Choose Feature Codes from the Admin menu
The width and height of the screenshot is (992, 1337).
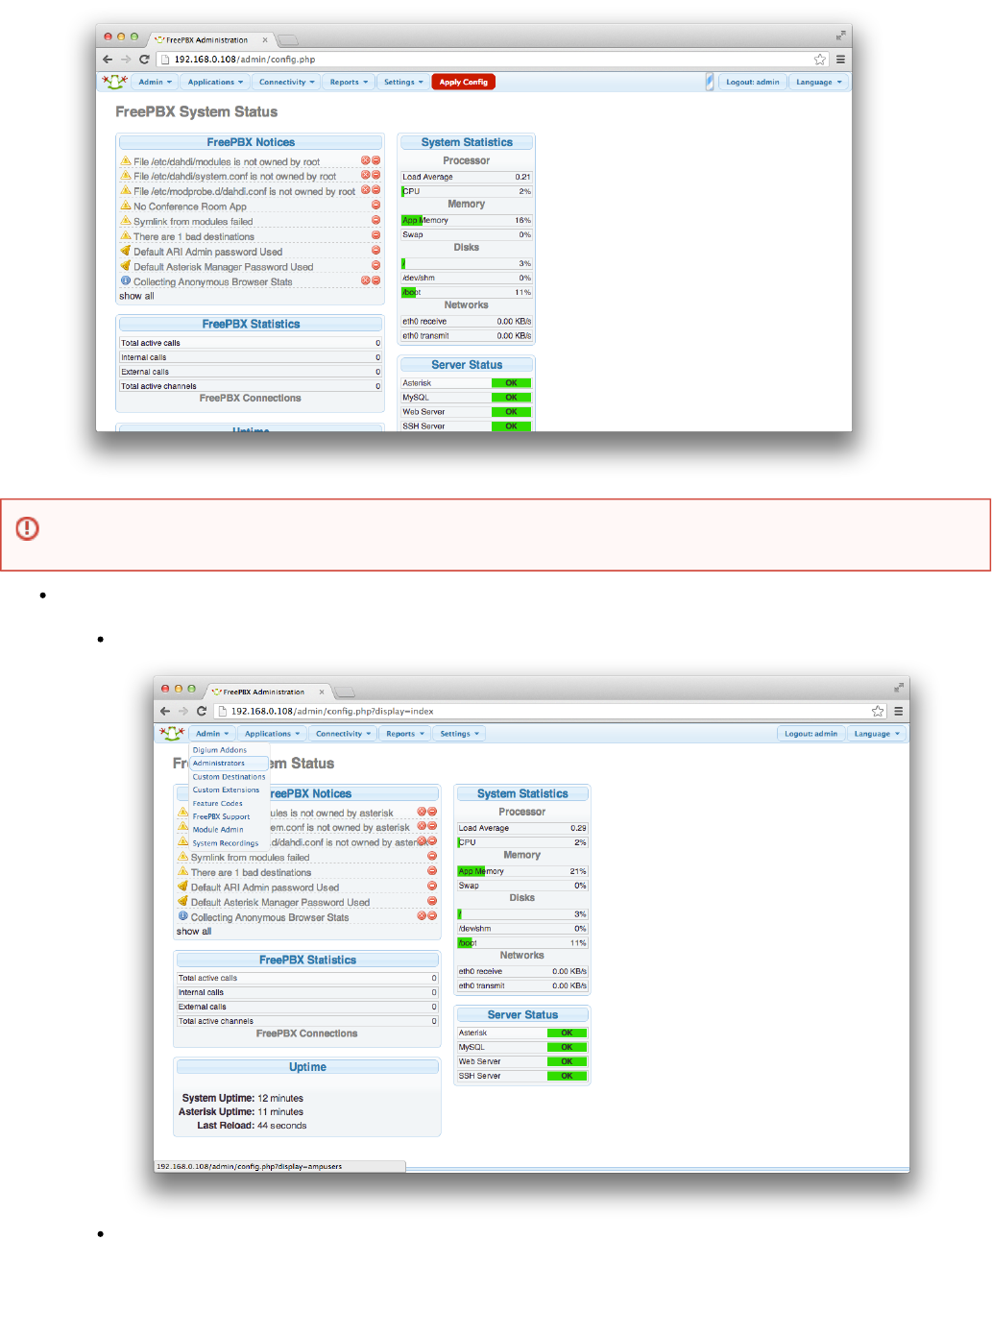pos(217,804)
